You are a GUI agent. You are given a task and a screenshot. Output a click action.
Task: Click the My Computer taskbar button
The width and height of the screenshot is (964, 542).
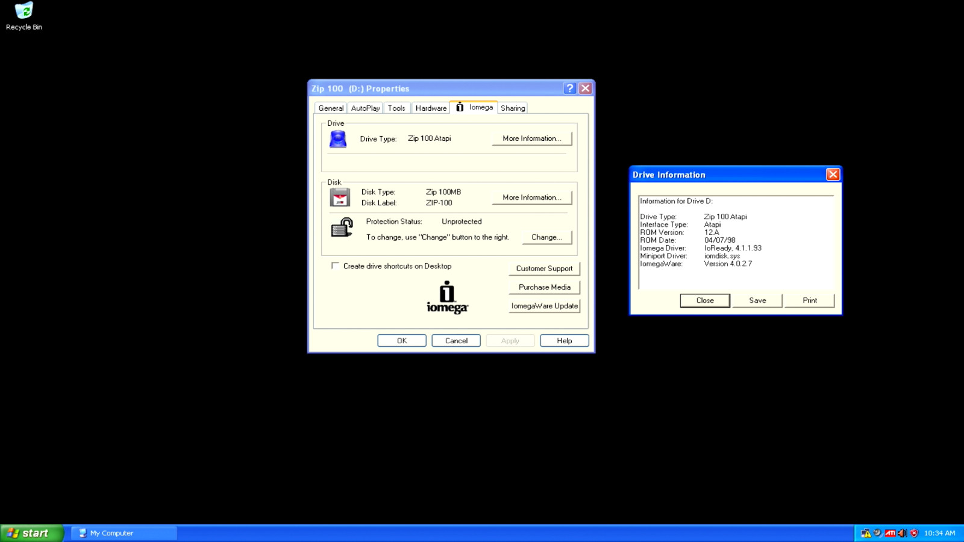click(124, 533)
